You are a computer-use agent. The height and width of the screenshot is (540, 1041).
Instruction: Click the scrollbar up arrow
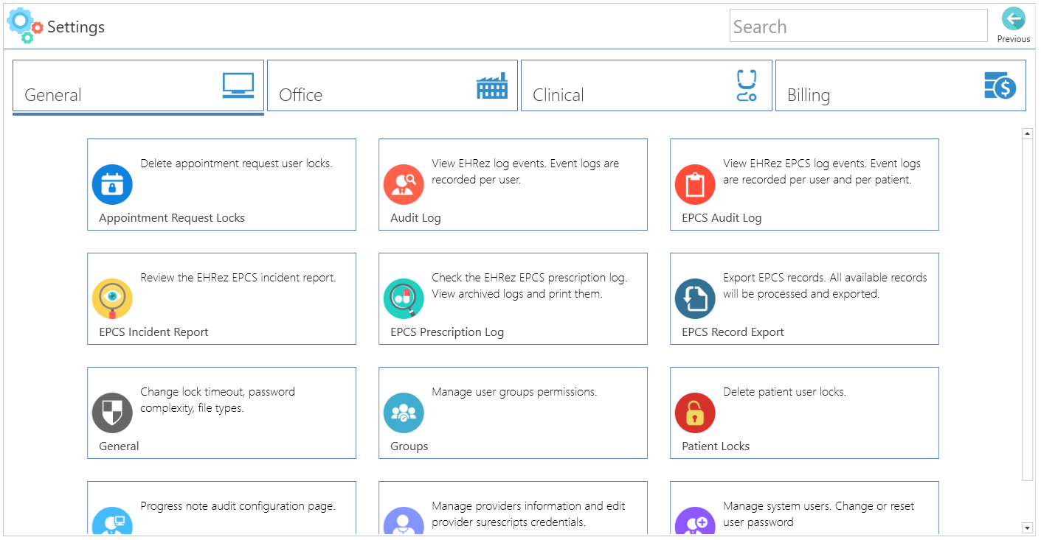(1027, 133)
